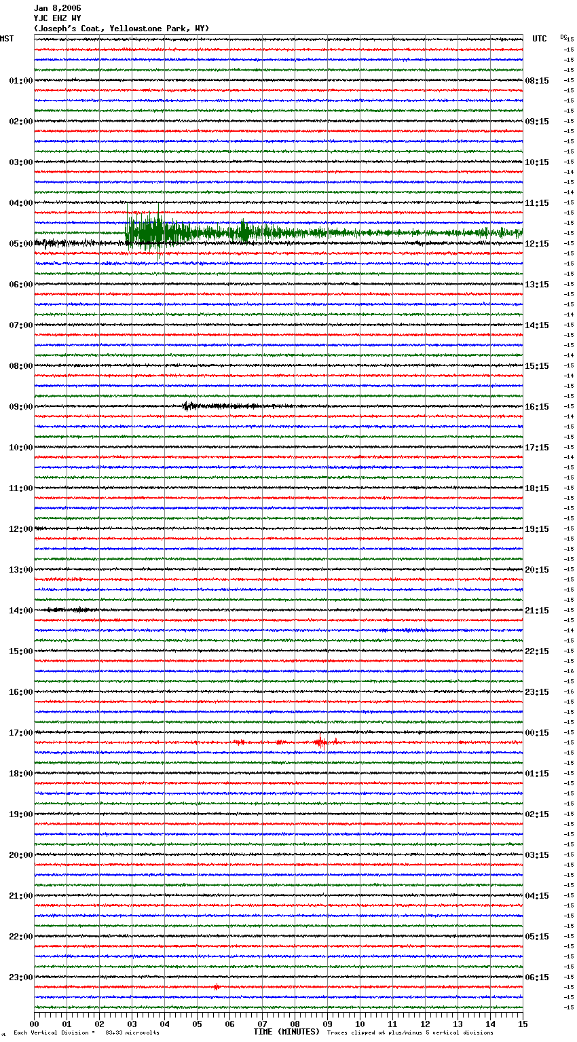Select the 10:00 MST time label
The image size is (577, 1042).
[20, 448]
